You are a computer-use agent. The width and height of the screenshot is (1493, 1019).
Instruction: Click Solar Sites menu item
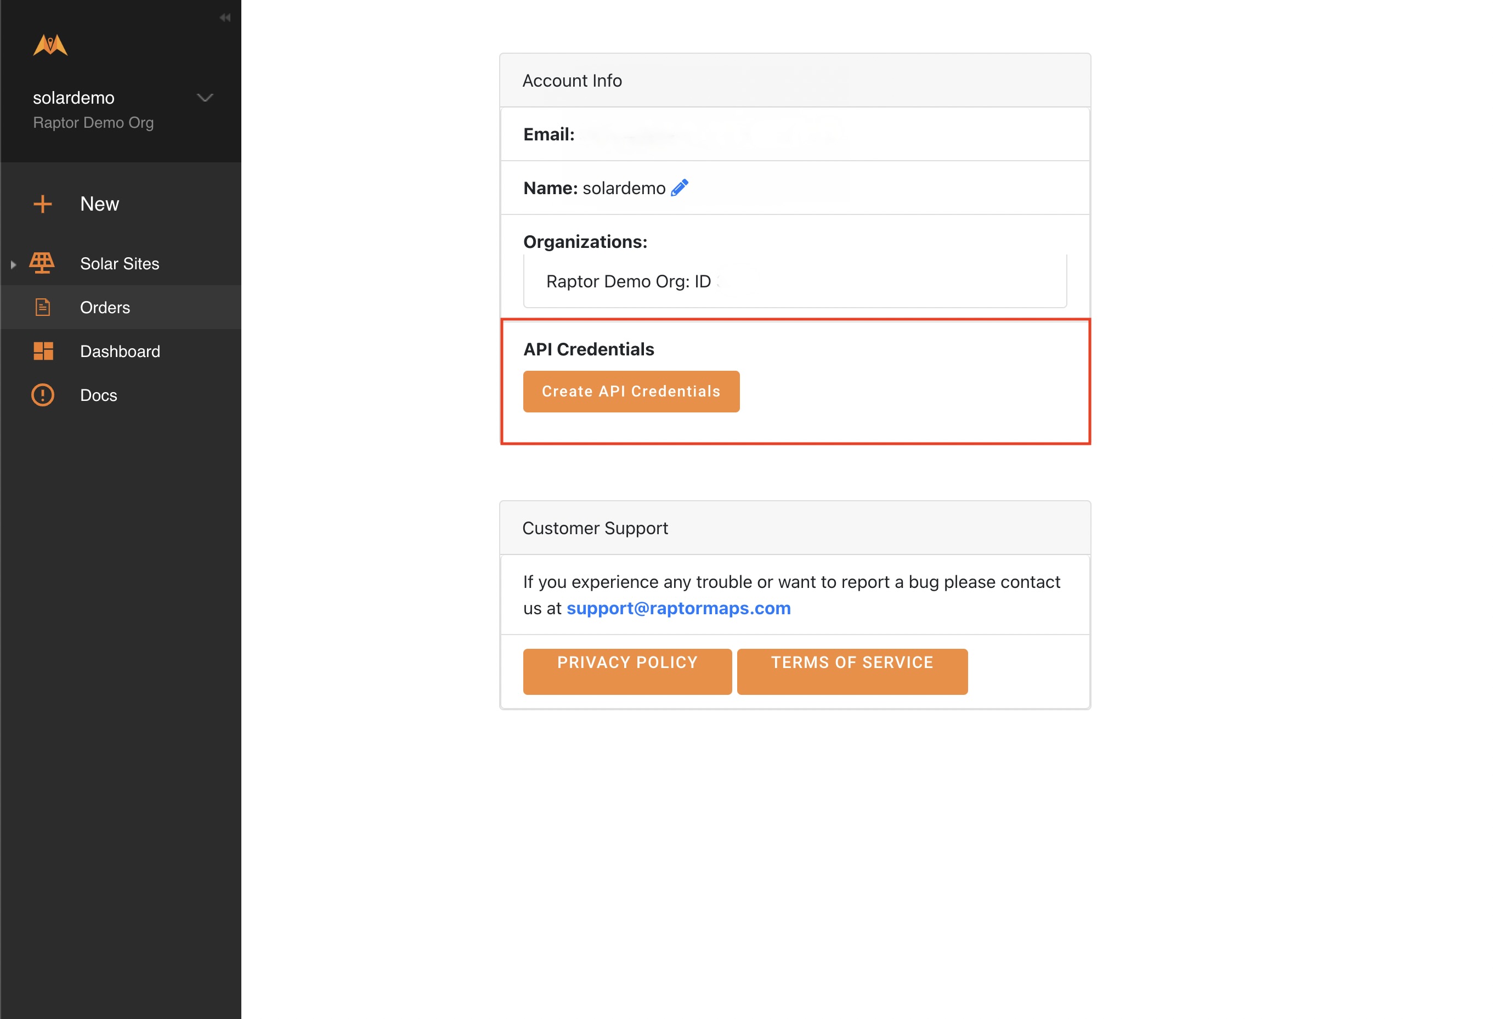(119, 262)
